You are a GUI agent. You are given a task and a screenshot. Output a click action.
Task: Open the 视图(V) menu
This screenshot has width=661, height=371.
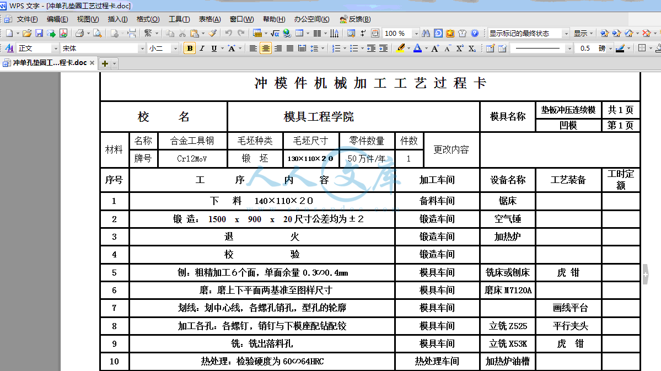88,19
